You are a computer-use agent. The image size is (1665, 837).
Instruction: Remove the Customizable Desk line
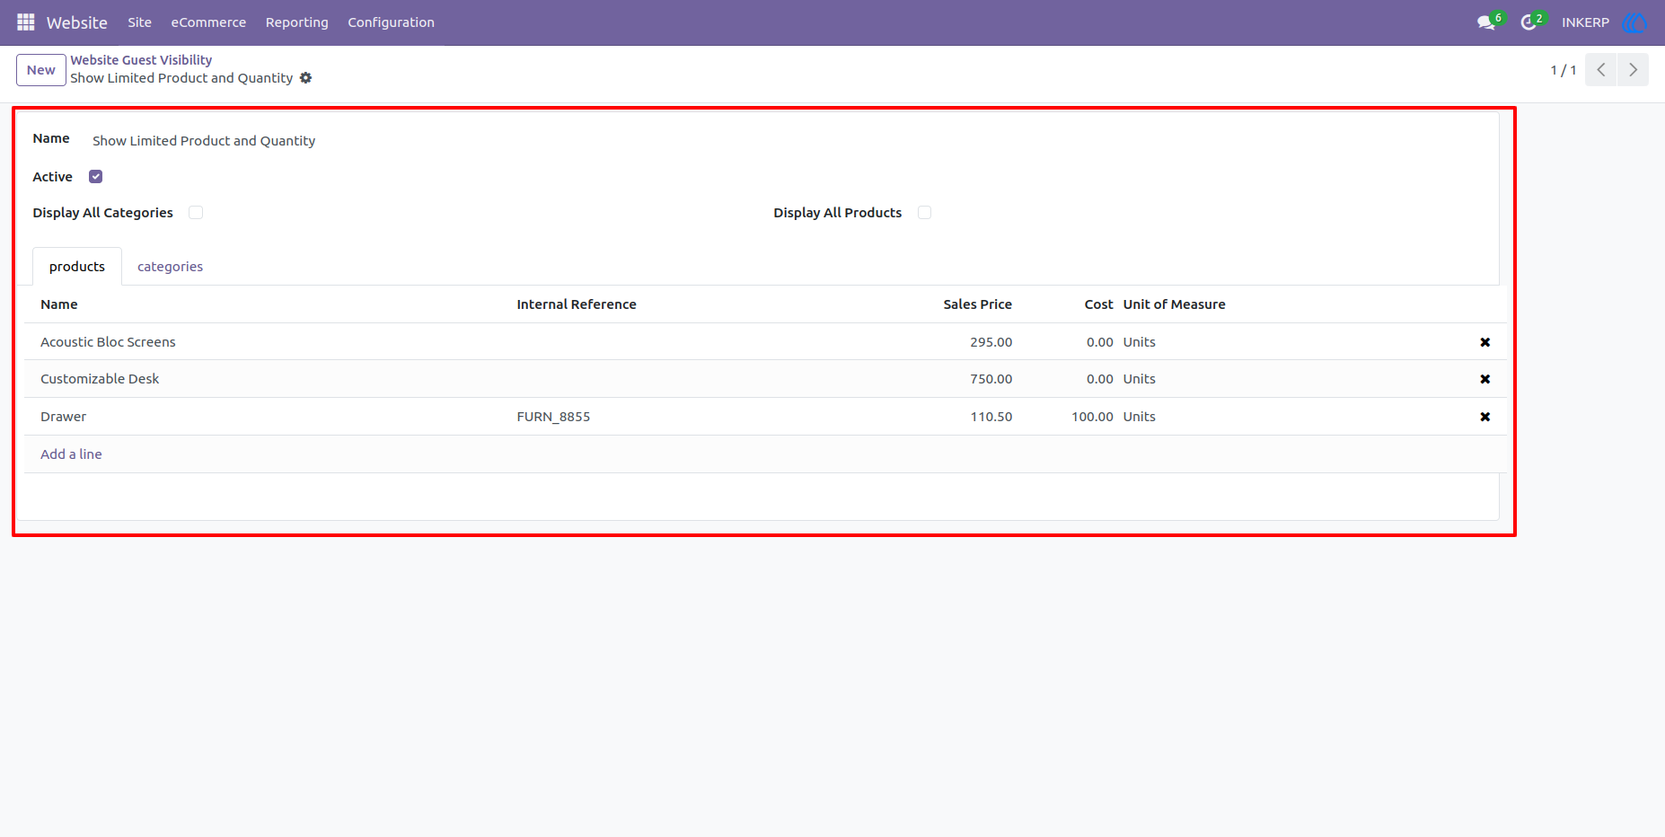pos(1484,379)
